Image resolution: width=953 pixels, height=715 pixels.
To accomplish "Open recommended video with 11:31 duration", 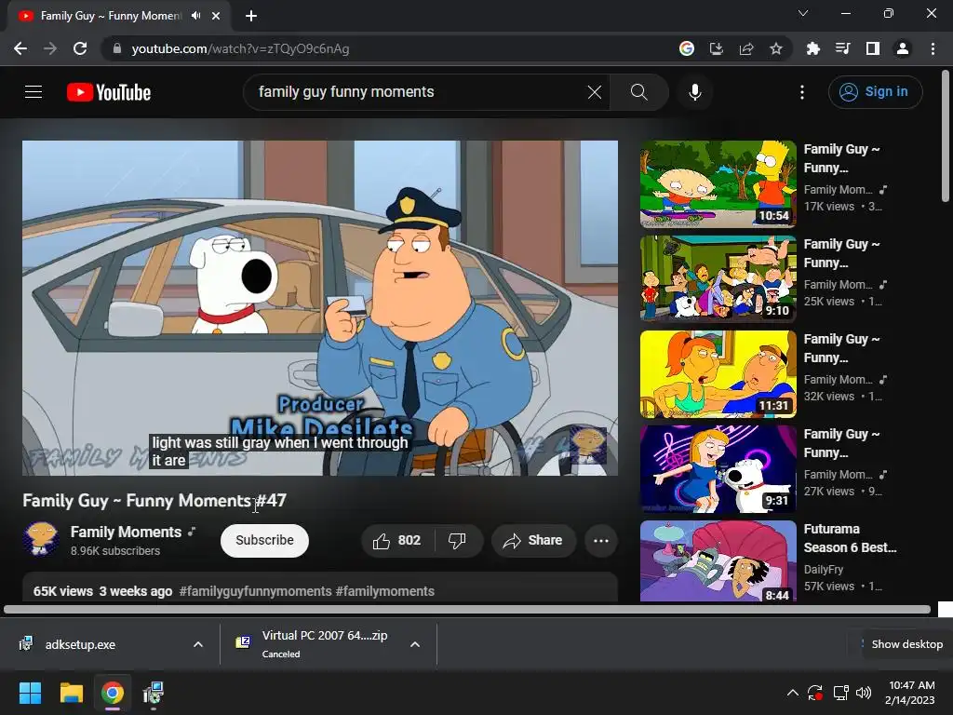I will pyautogui.click(x=718, y=374).
